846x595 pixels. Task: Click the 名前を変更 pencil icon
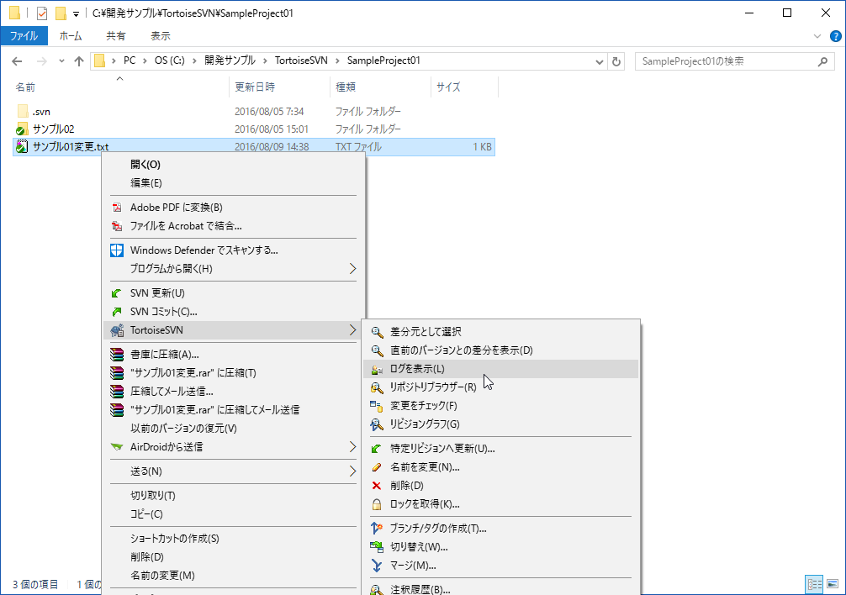click(377, 467)
